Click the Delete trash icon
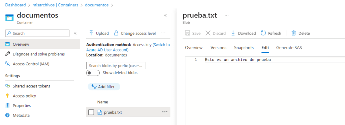The width and height of the screenshot is (345, 125). pos(293,33)
